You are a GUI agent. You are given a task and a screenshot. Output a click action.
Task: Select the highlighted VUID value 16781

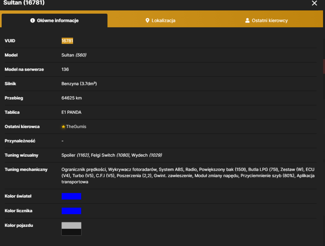pos(67,41)
